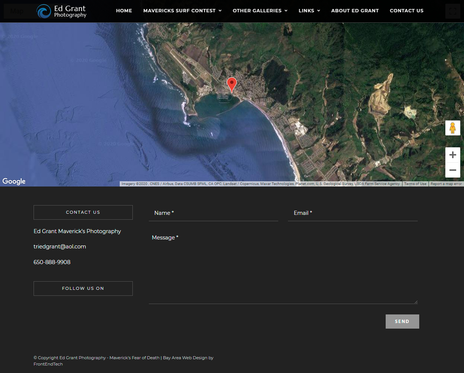Zoom in on the map with plus
The height and width of the screenshot is (373, 464).
[x=452, y=155]
